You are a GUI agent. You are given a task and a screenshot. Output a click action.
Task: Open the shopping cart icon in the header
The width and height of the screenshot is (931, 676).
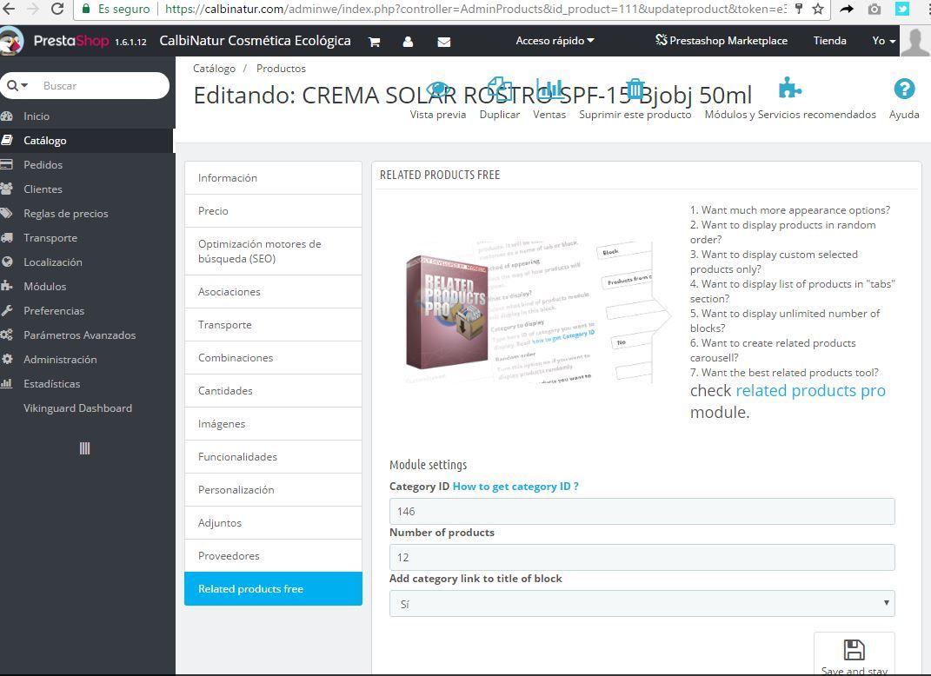pos(374,42)
